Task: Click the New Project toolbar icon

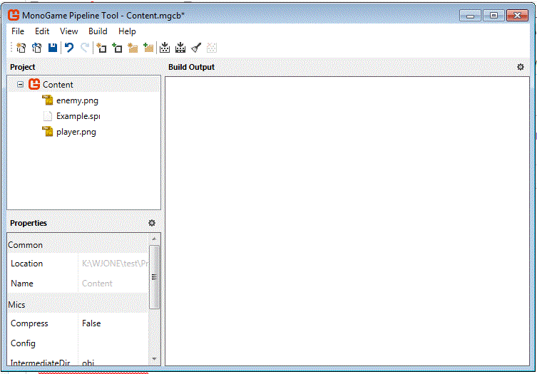Action: (x=21, y=48)
